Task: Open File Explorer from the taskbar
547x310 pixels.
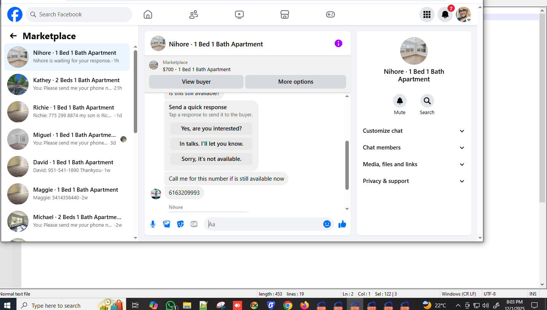Action: [187, 305]
